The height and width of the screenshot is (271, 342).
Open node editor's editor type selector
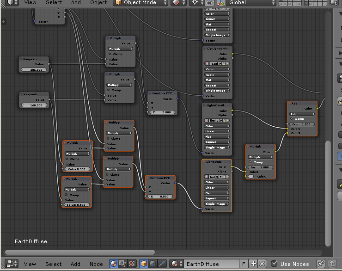click(x=12, y=264)
